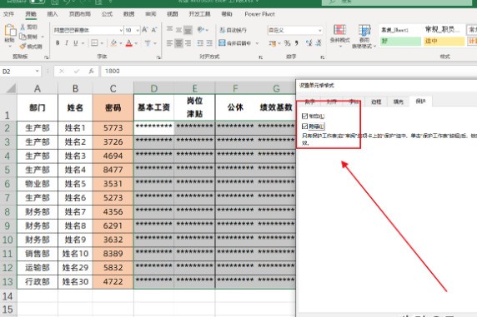Viewport: 477px width, 317px height.
Task: Click the Wrap Text (自动换行) button
Action: (233, 30)
